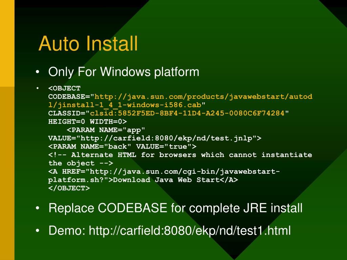
Task: Click the '<OBJECT' opening tag line
Action: [64, 88]
